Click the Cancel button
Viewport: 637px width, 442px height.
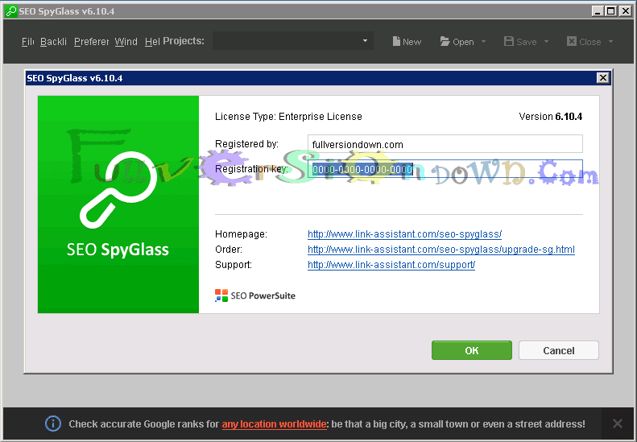(x=559, y=350)
